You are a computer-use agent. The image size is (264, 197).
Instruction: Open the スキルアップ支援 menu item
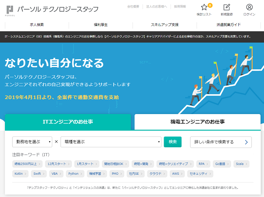pos(165,25)
